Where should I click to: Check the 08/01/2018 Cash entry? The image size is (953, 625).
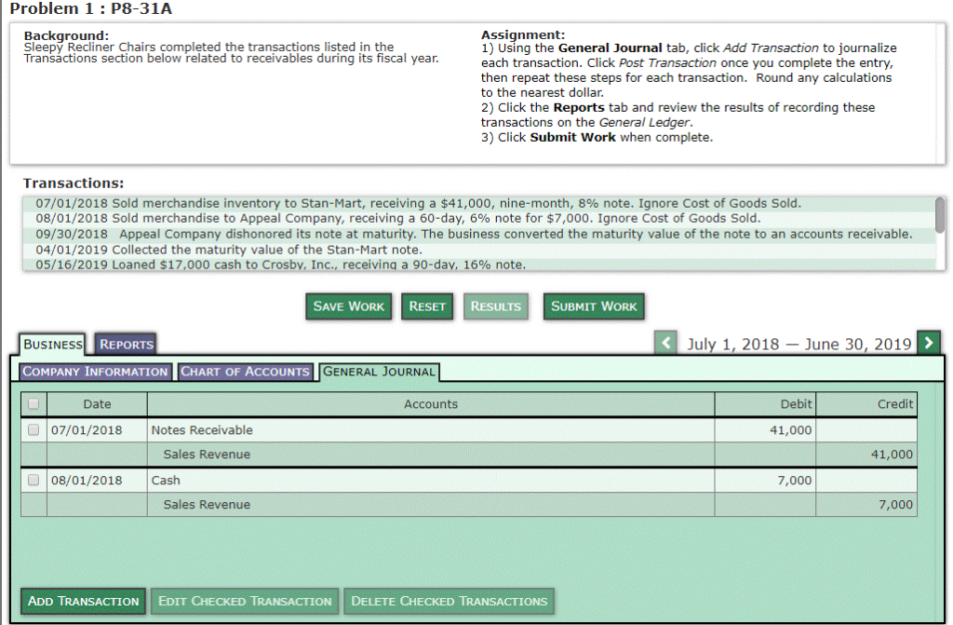[33, 480]
